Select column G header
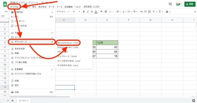Screen dimensions: 197x103 [150, 20]
